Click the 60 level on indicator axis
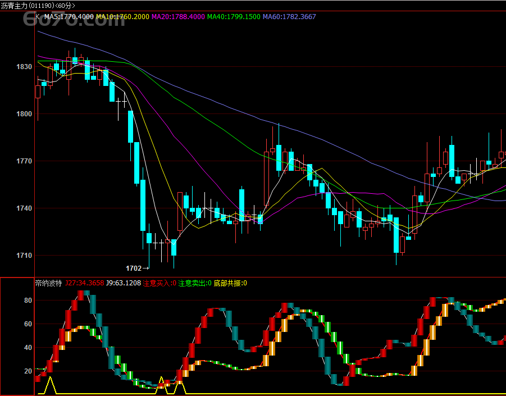 click(28, 324)
